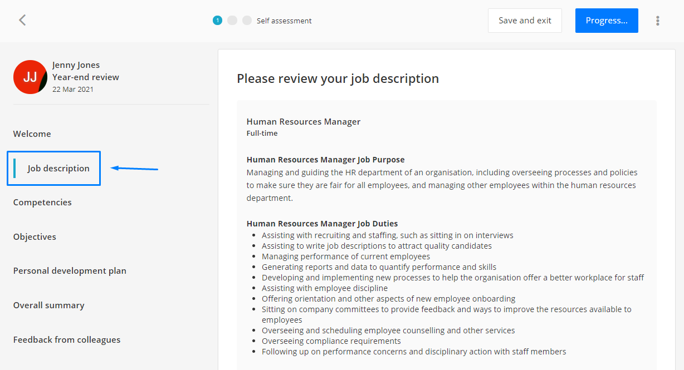Select the third step progress circle
Screen dimensions: 684x370
coord(247,21)
